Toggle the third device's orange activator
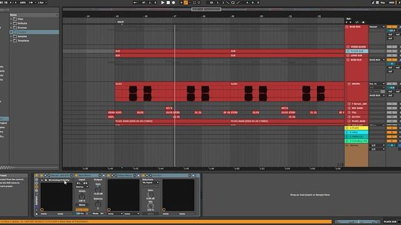401x225 pixels. 108,176
